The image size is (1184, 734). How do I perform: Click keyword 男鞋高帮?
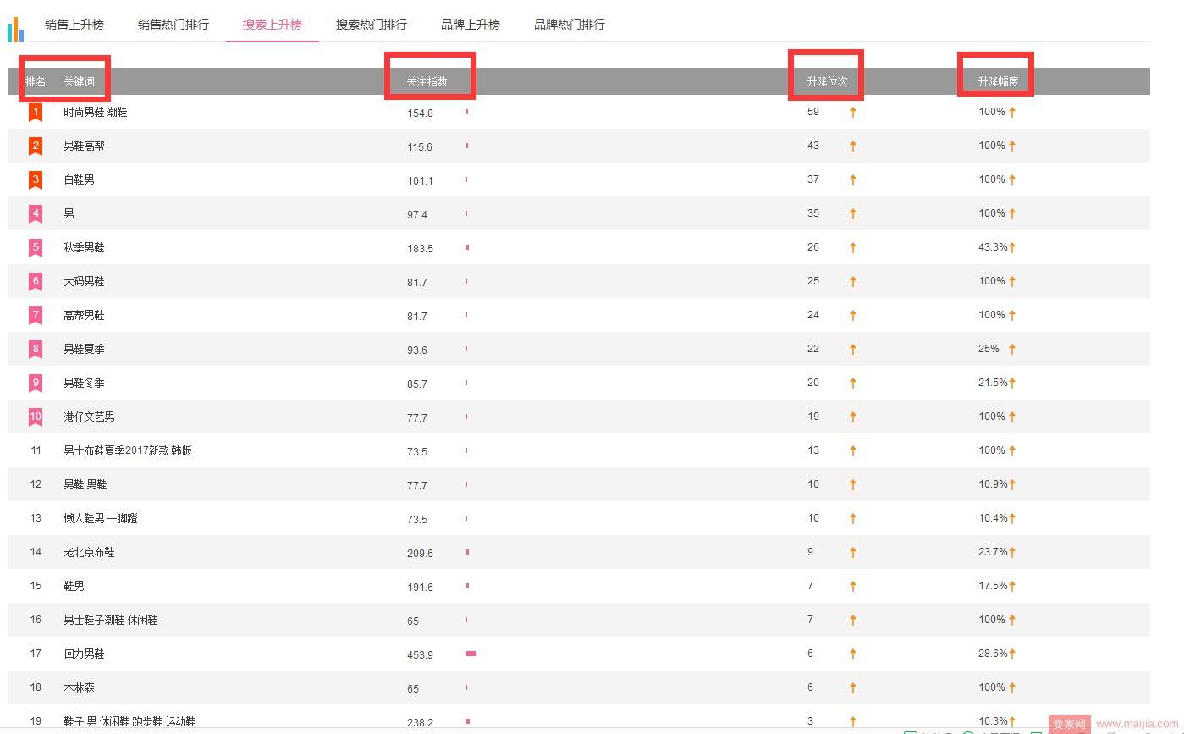85,146
